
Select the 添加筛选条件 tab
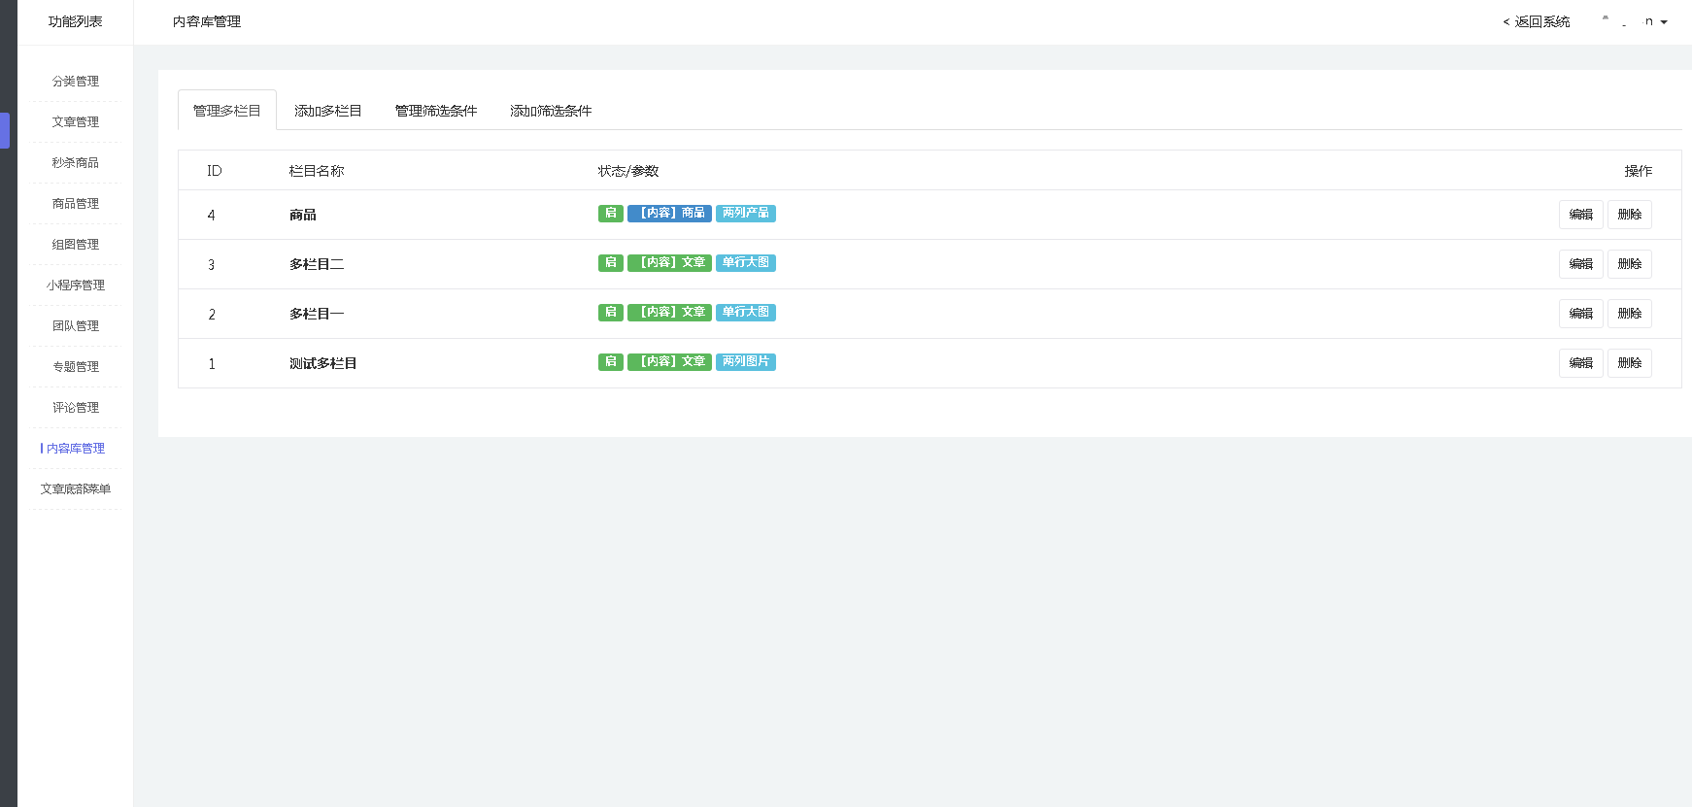pos(551,111)
